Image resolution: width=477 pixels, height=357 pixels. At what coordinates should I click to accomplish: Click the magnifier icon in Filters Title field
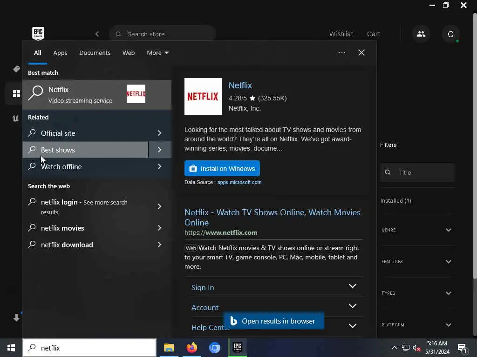(388, 172)
